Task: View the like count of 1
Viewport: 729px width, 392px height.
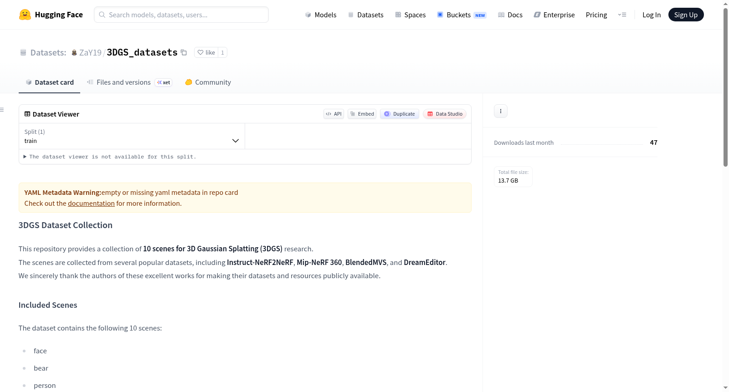Action: 222,52
